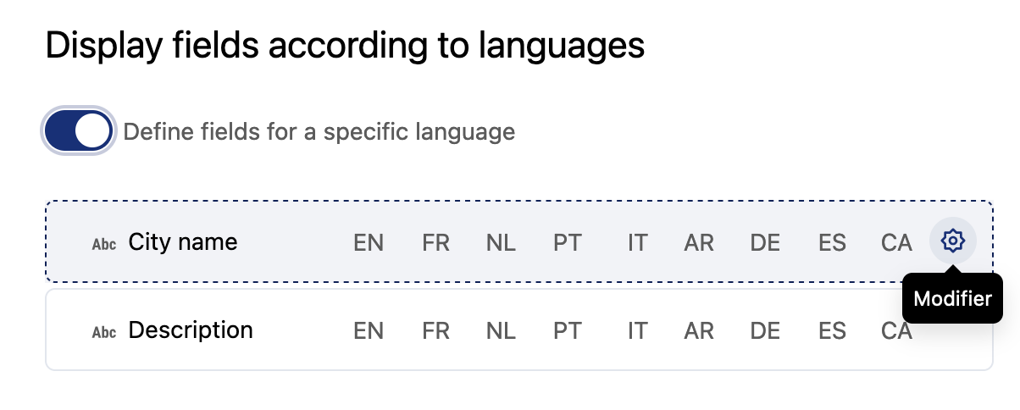The image size is (1020, 410).
Task: Click the City name field label
Action: (x=183, y=242)
